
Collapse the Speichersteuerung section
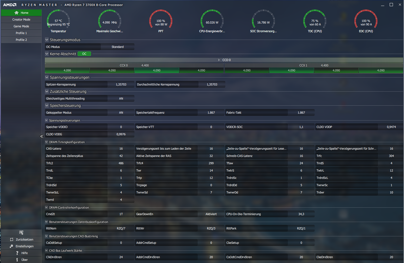point(47,106)
